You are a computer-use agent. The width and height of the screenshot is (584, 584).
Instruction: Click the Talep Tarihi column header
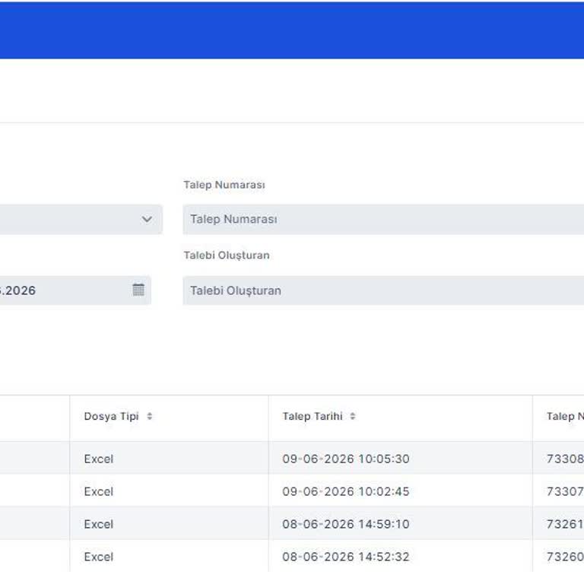pyautogui.click(x=401, y=418)
